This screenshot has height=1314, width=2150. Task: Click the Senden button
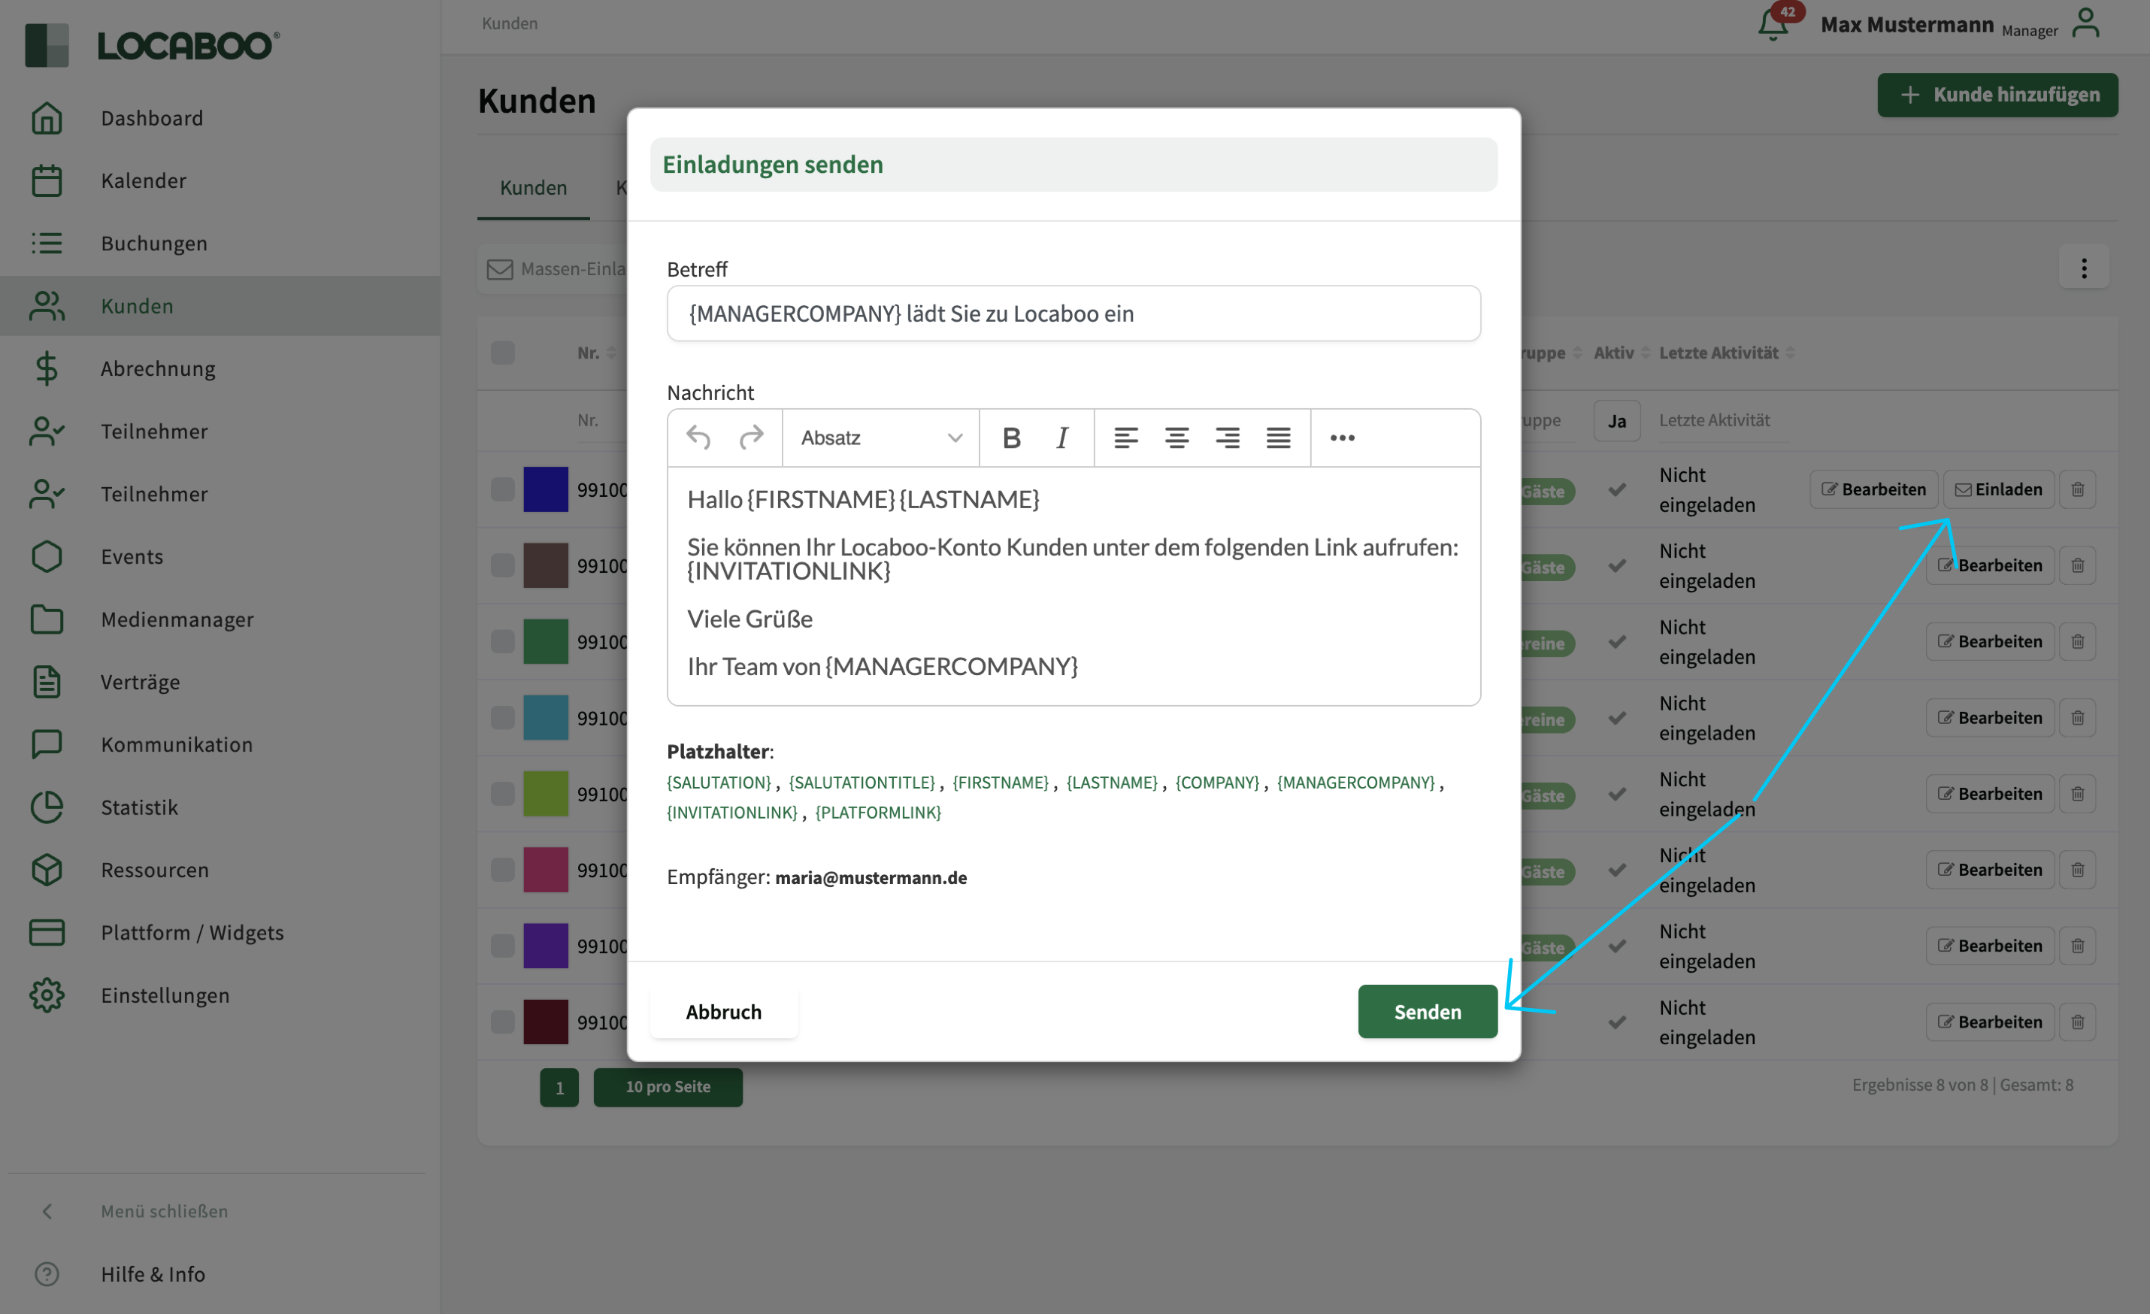click(x=1427, y=1011)
